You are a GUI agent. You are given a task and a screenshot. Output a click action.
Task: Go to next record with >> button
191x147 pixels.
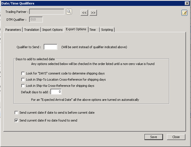tap(93, 13)
